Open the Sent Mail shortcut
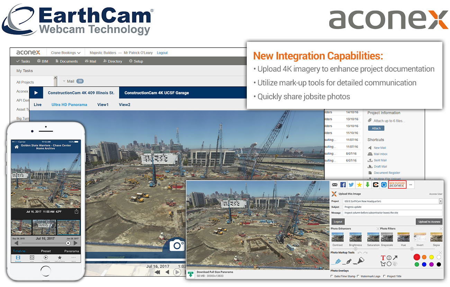Screen dimensions: 450x287 point(380,160)
